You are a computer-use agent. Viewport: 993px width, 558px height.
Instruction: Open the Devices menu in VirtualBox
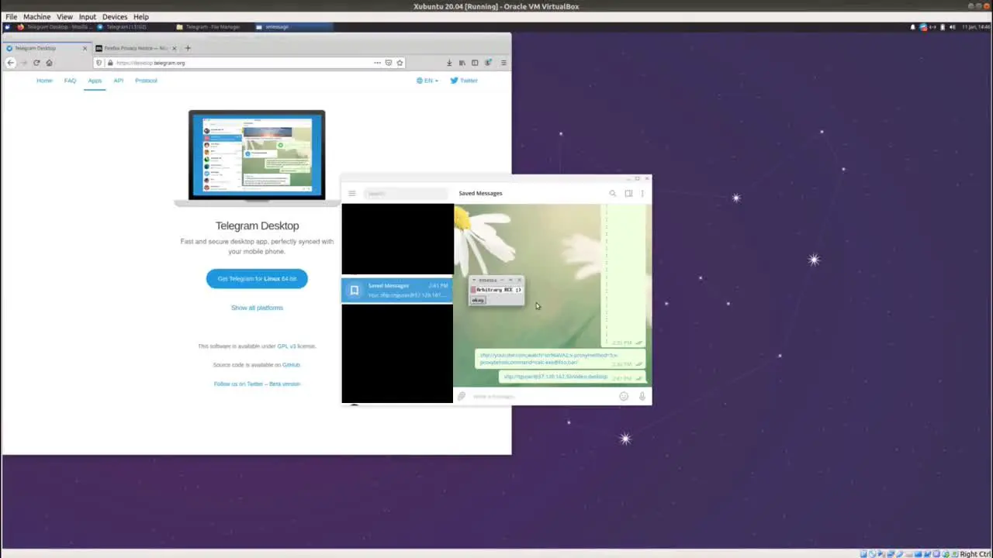point(114,16)
